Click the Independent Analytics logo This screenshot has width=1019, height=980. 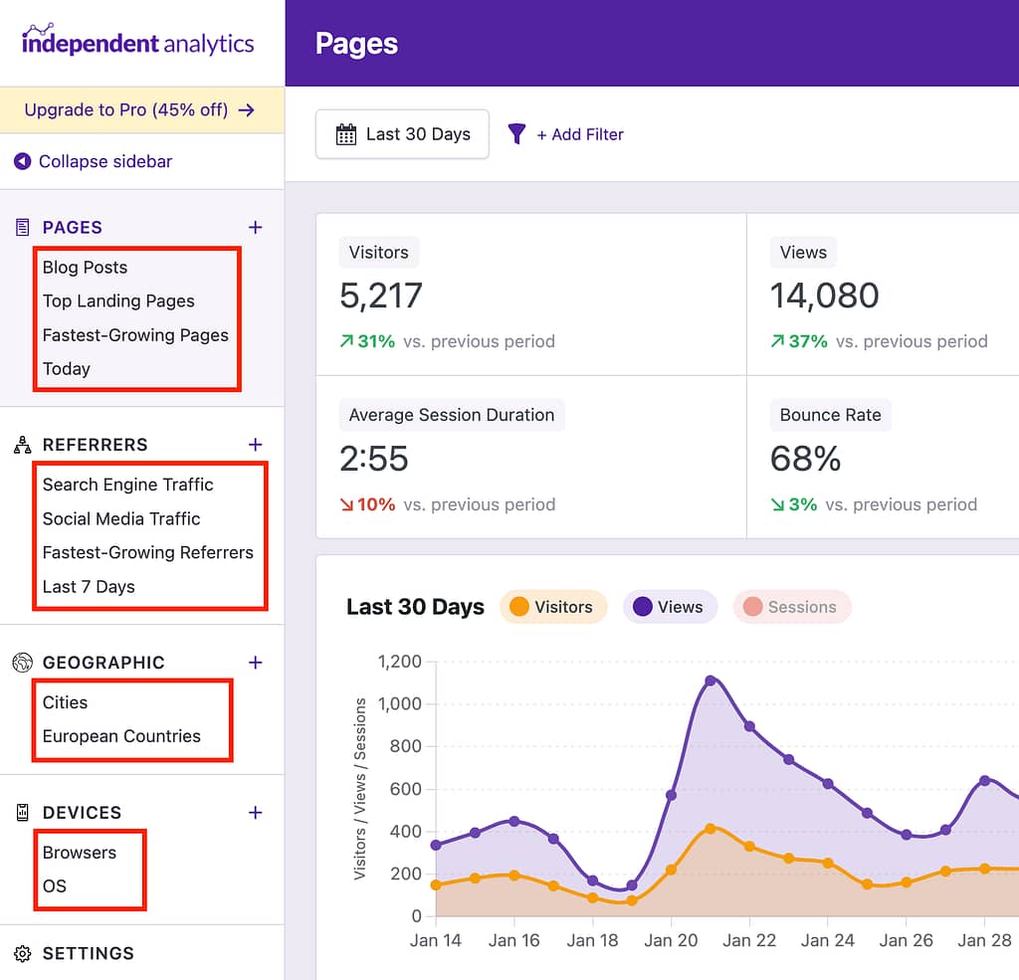pos(137,42)
